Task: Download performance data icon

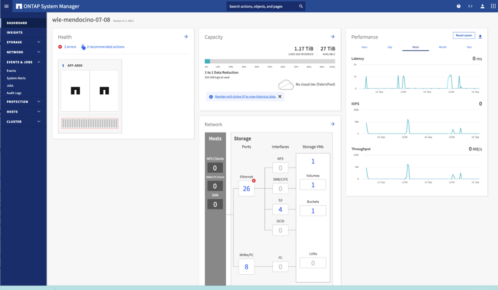Action: (480, 37)
